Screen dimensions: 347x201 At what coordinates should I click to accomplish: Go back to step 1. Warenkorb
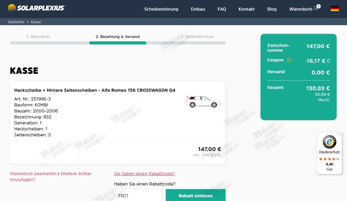38,37
